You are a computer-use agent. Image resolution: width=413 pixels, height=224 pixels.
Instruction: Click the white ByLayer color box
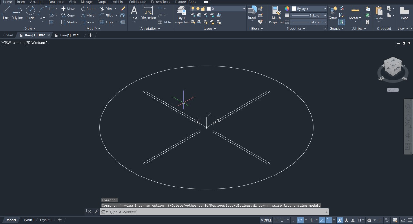[x=294, y=9]
